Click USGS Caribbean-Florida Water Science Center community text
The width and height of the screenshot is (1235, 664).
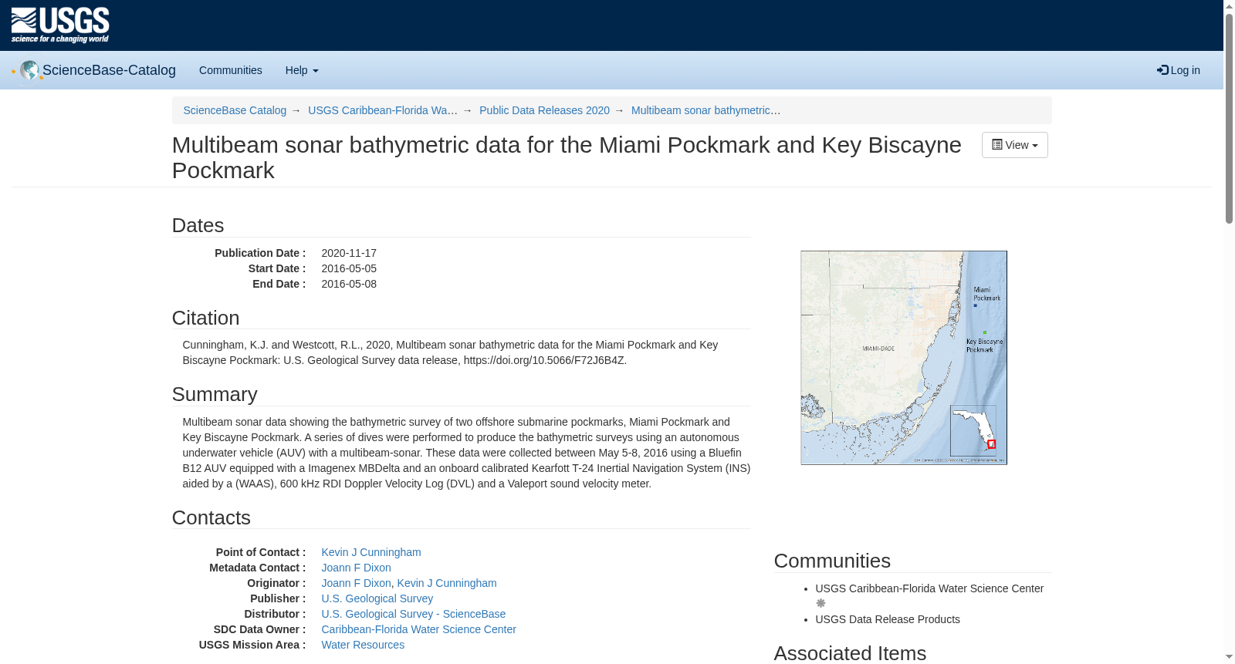(929, 588)
